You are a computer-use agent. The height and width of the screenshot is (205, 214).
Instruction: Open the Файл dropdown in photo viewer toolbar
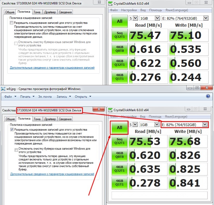(10, 96)
